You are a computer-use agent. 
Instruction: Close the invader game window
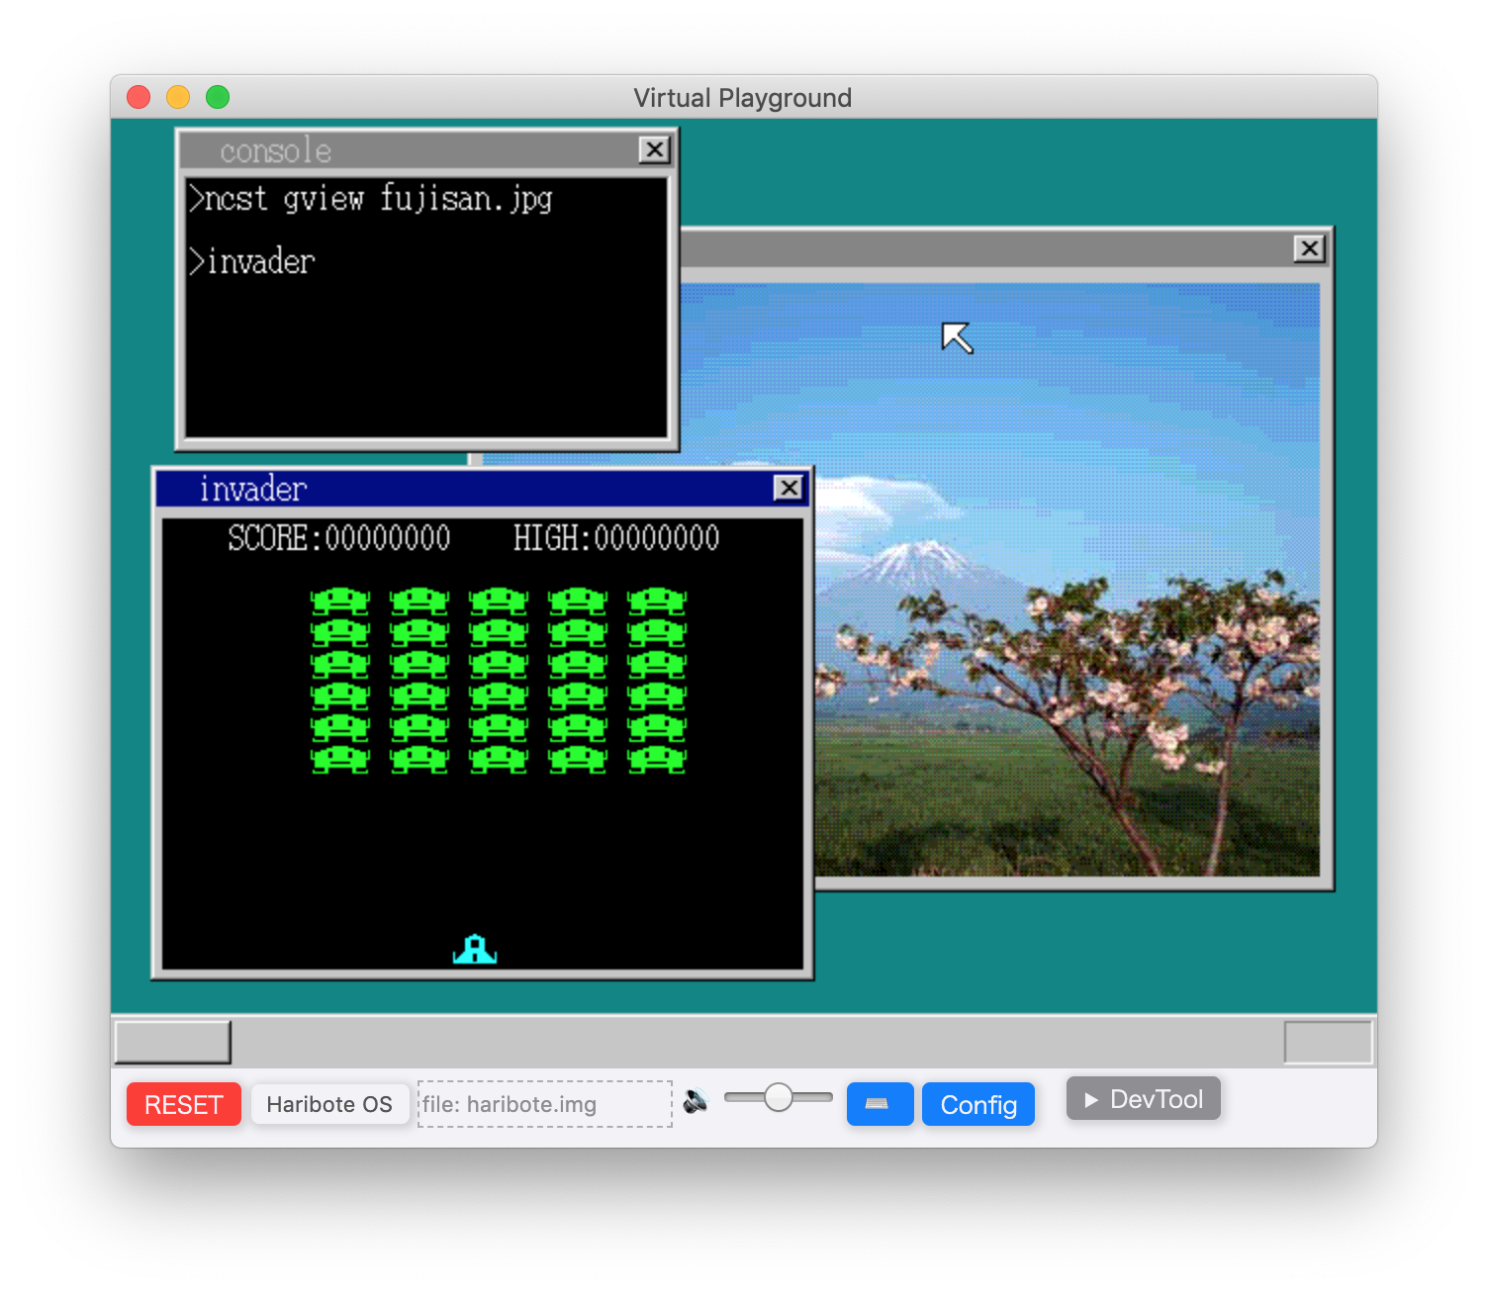click(789, 488)
